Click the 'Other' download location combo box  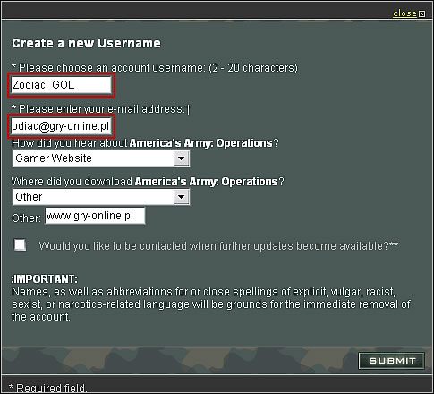101,197
